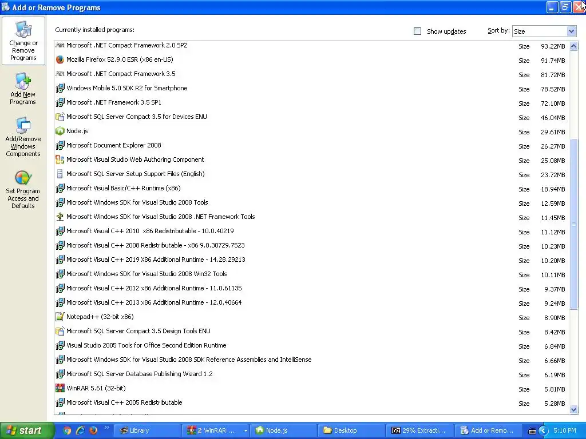
Task: Show hidden system tray icons
Action: click(x=543, y=431)
